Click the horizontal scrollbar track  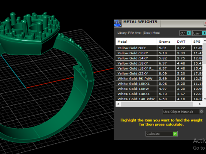click(159, 104)
